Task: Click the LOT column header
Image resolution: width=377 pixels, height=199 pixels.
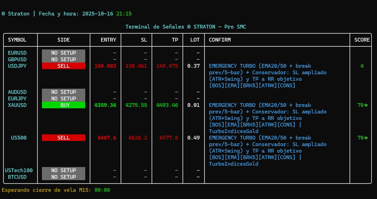Action: click(x=195, y=40)
